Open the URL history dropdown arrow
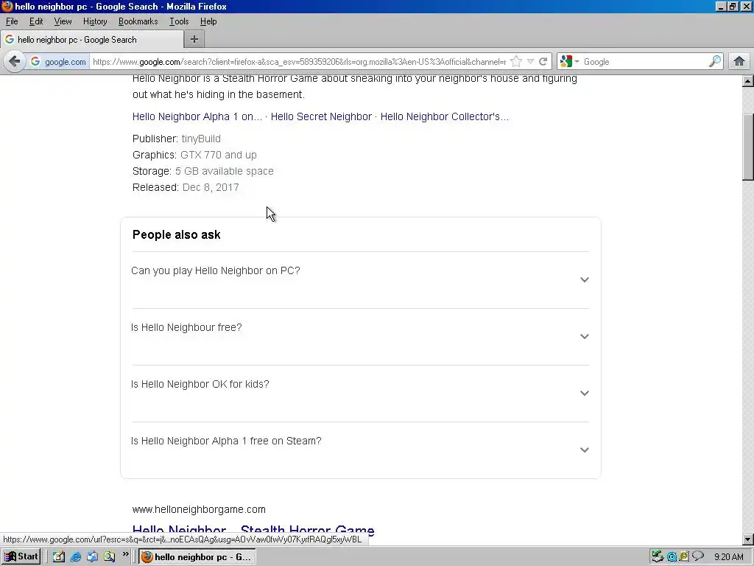 click(x=530, y=62)
